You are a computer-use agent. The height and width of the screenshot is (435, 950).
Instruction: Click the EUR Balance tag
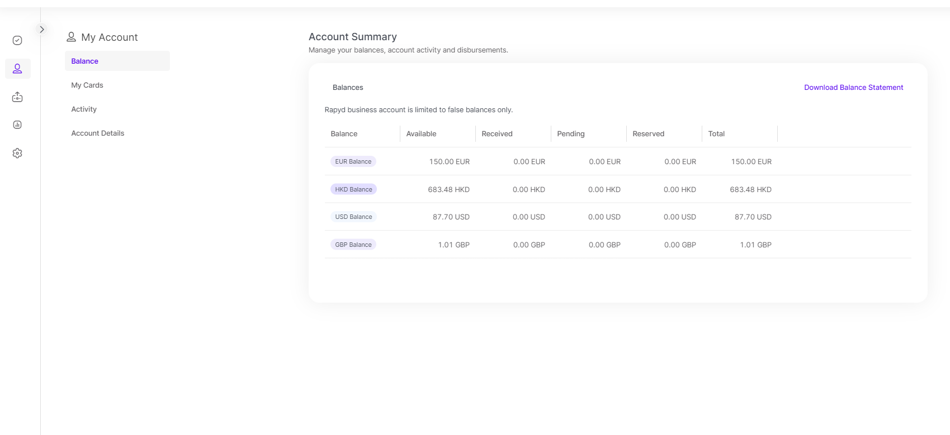[x=353, y=161]
